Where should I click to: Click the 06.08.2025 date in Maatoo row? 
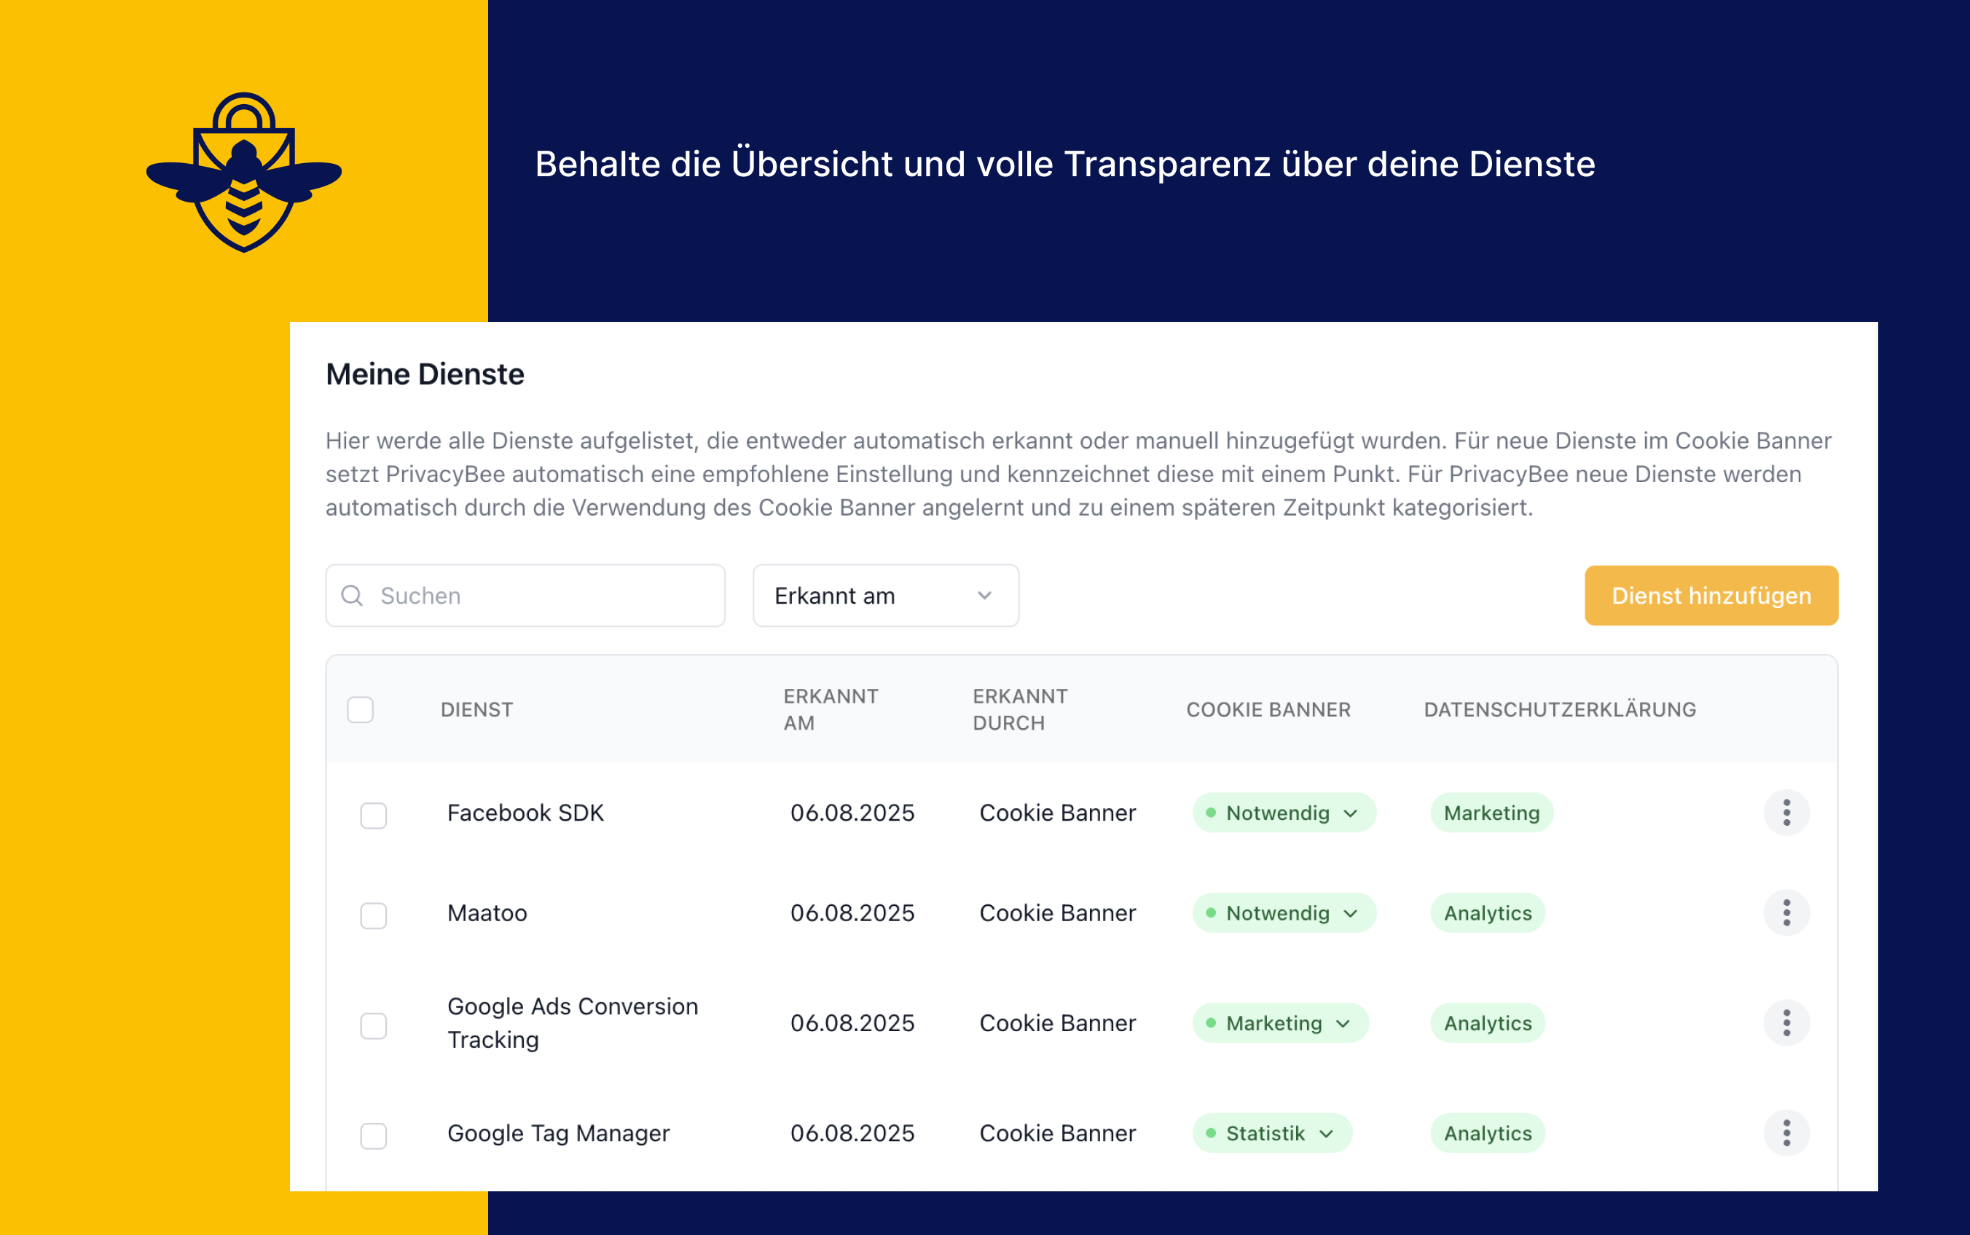click(852, 912)
